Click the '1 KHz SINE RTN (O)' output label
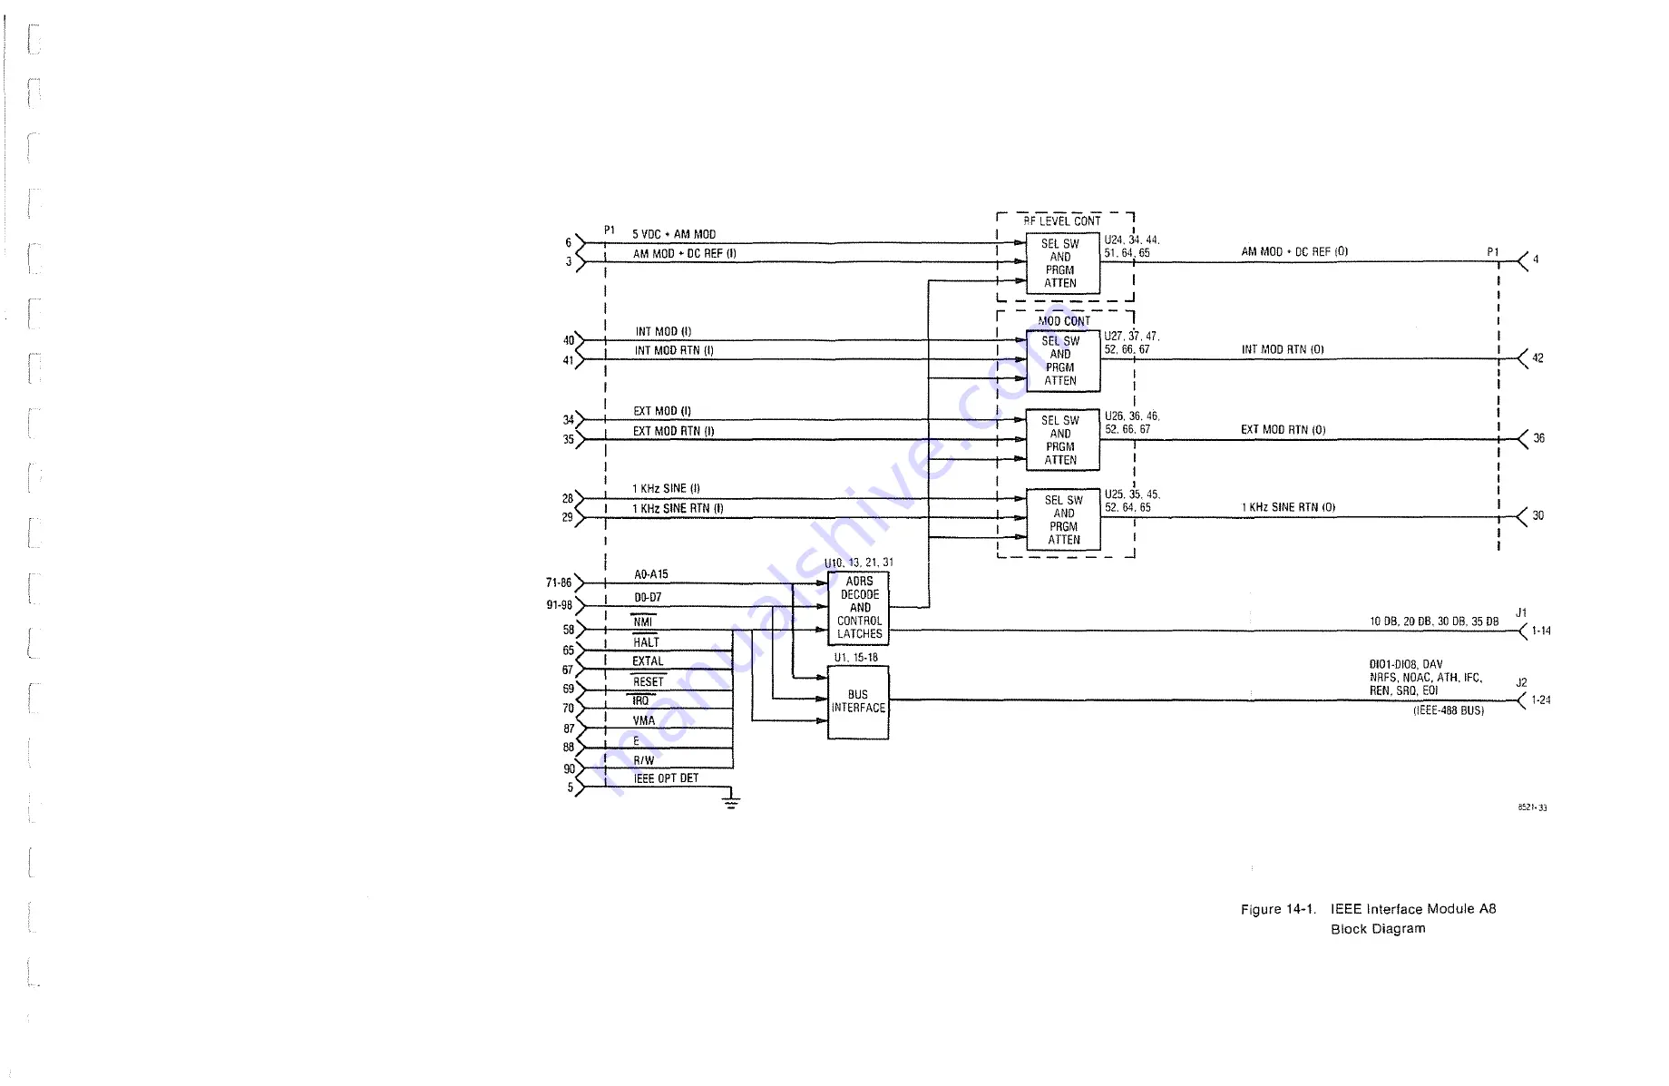This screenshot has height=1086, width=1669. click(1289, 507)
